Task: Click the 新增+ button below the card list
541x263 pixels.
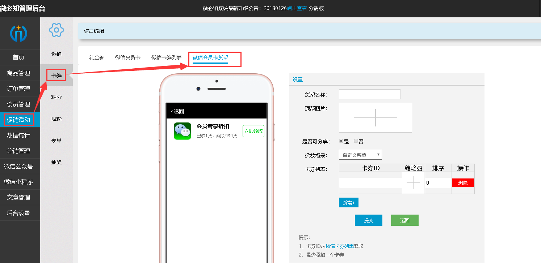Action: (348, 202)
